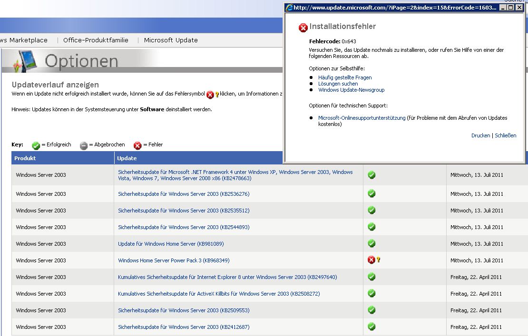Click the green success icon for KB2412687
This screenshot has height=336, width=528.
click(x=372, y=326)
